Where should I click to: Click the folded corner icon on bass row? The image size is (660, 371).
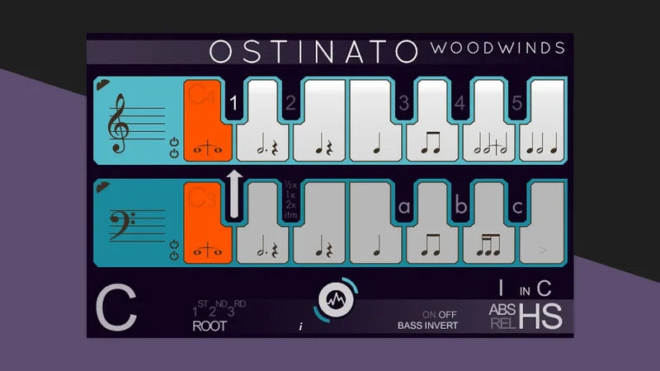point(102,187)
